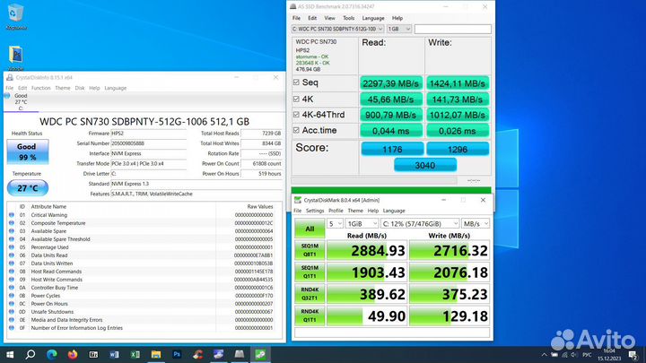Toggle the Acc.time test checkbox

coord(296,130)
